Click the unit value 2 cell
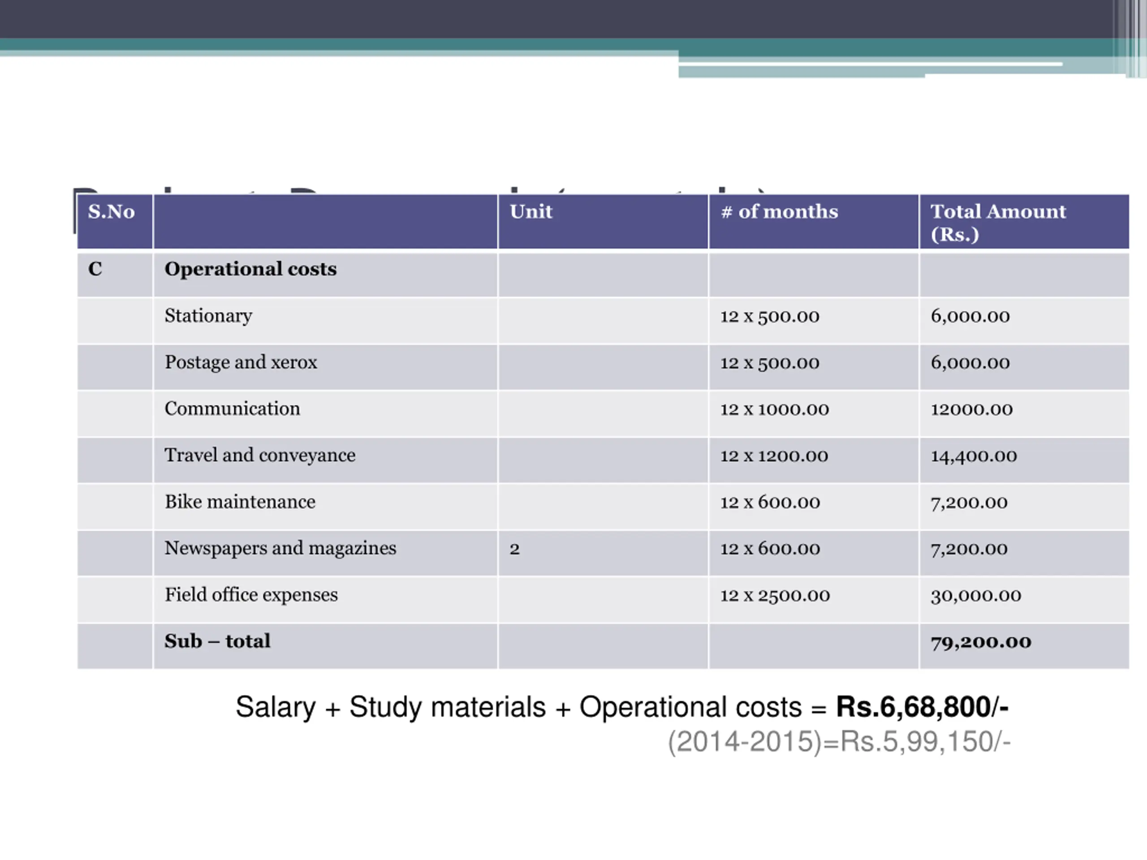1147x860 pixels. click(x=514, y=549)
